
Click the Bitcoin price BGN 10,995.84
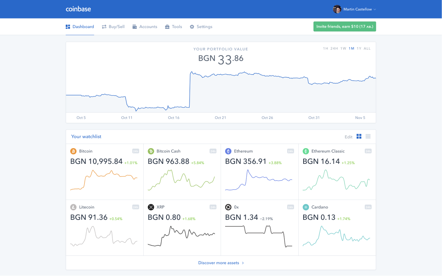tap(96, 161)
